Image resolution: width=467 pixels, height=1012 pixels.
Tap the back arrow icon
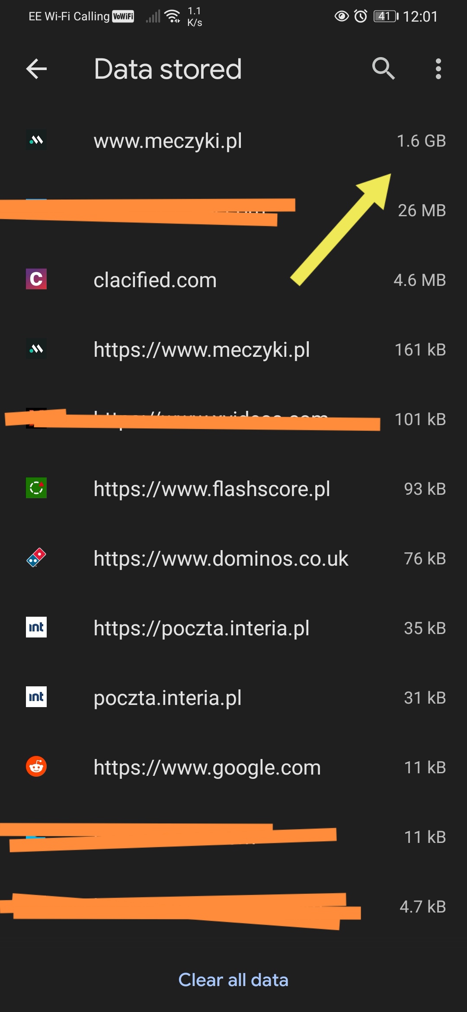pos(36,69)
